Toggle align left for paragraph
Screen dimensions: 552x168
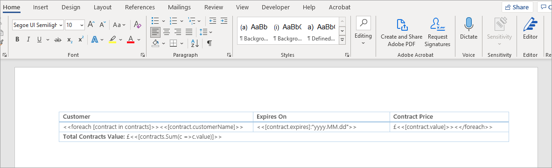coord(155,32)
